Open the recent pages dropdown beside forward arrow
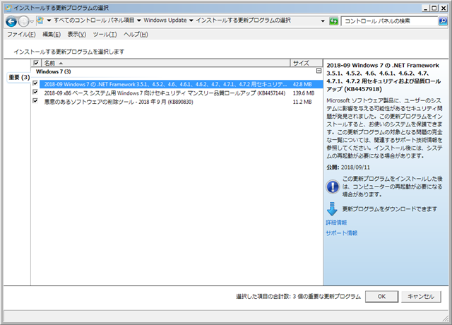The height and width of the screenshot is (325, 452). click(32, 21)
